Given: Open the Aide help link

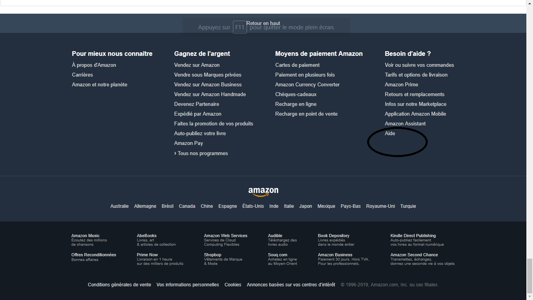Looking at the screenshot, I should click(390, 134).
